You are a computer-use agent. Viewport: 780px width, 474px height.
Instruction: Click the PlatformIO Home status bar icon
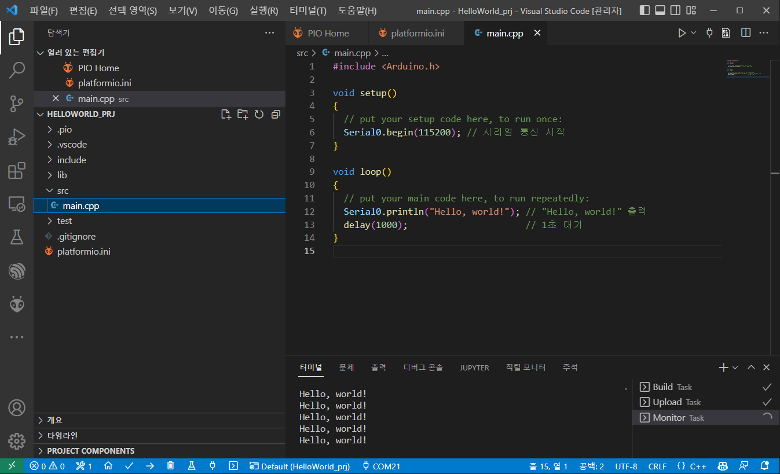[108, 466]
